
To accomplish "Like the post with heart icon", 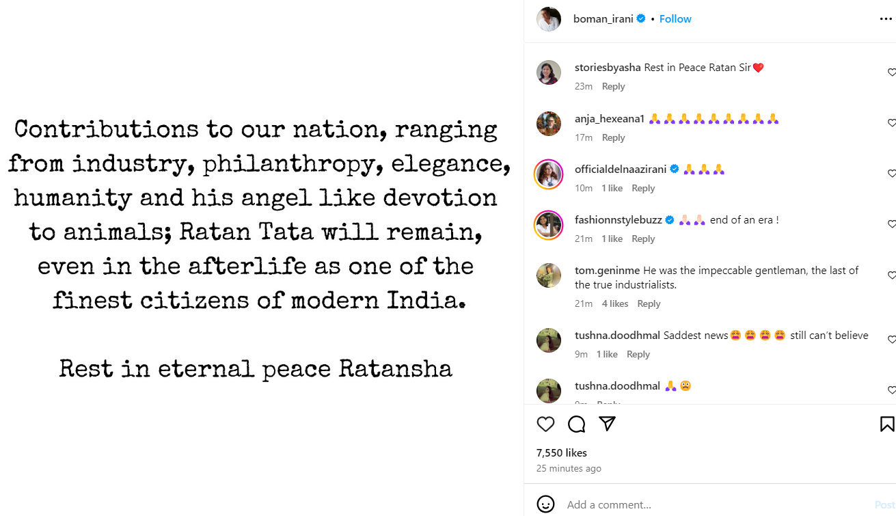I will 545,424.
